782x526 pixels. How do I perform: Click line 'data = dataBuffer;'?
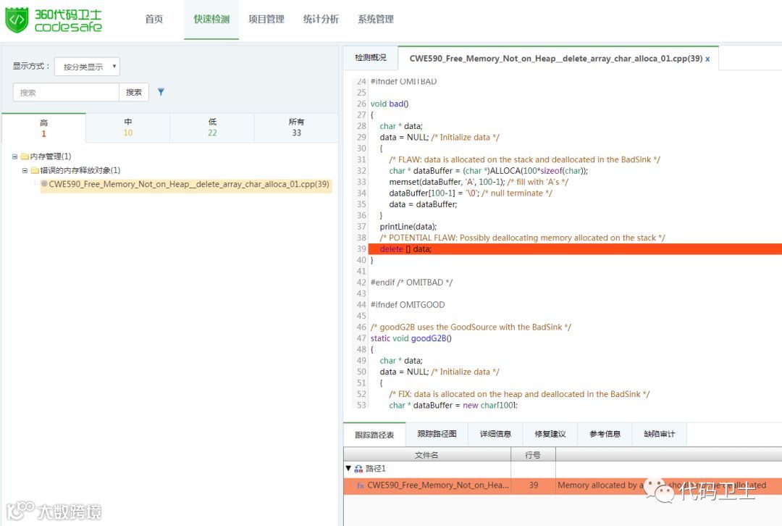click(x=423, y=204)
